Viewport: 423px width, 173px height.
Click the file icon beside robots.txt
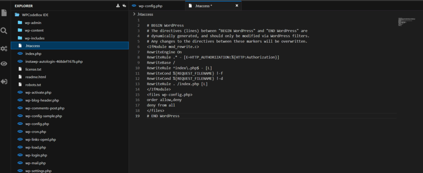click(x=20, y=85)
